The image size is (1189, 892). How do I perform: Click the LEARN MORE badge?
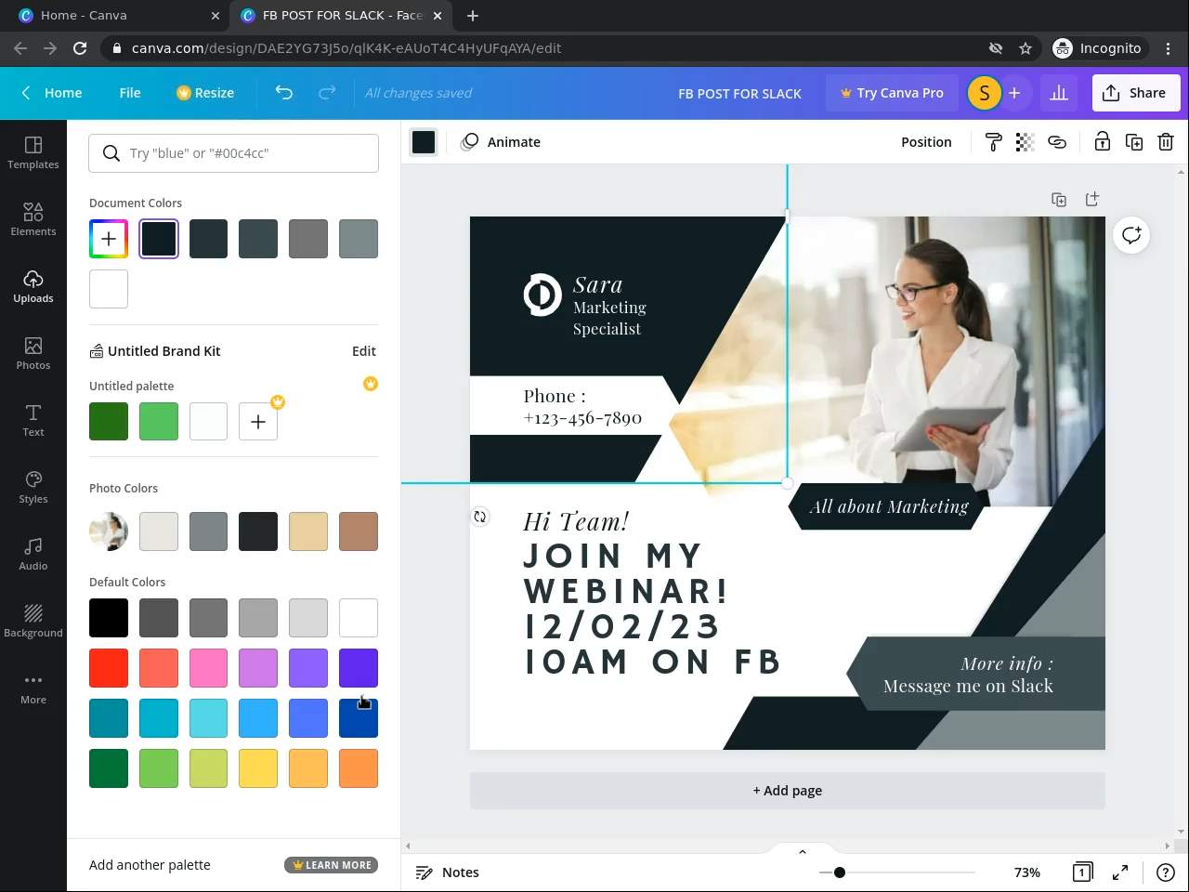[332, 865]
